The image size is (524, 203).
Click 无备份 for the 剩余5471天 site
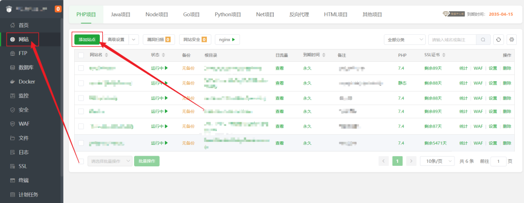coord(188,143)
